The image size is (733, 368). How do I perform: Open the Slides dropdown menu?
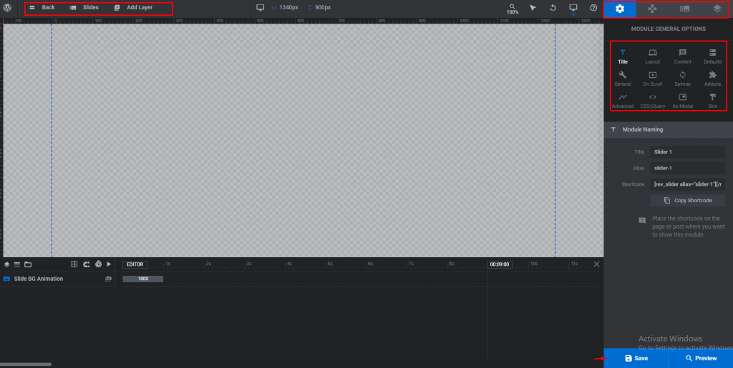tap(84, 8)
